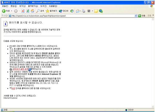Click the 연결 (Links) toolbar label
This screenshot has height=112, width=155.
(149, 16)
